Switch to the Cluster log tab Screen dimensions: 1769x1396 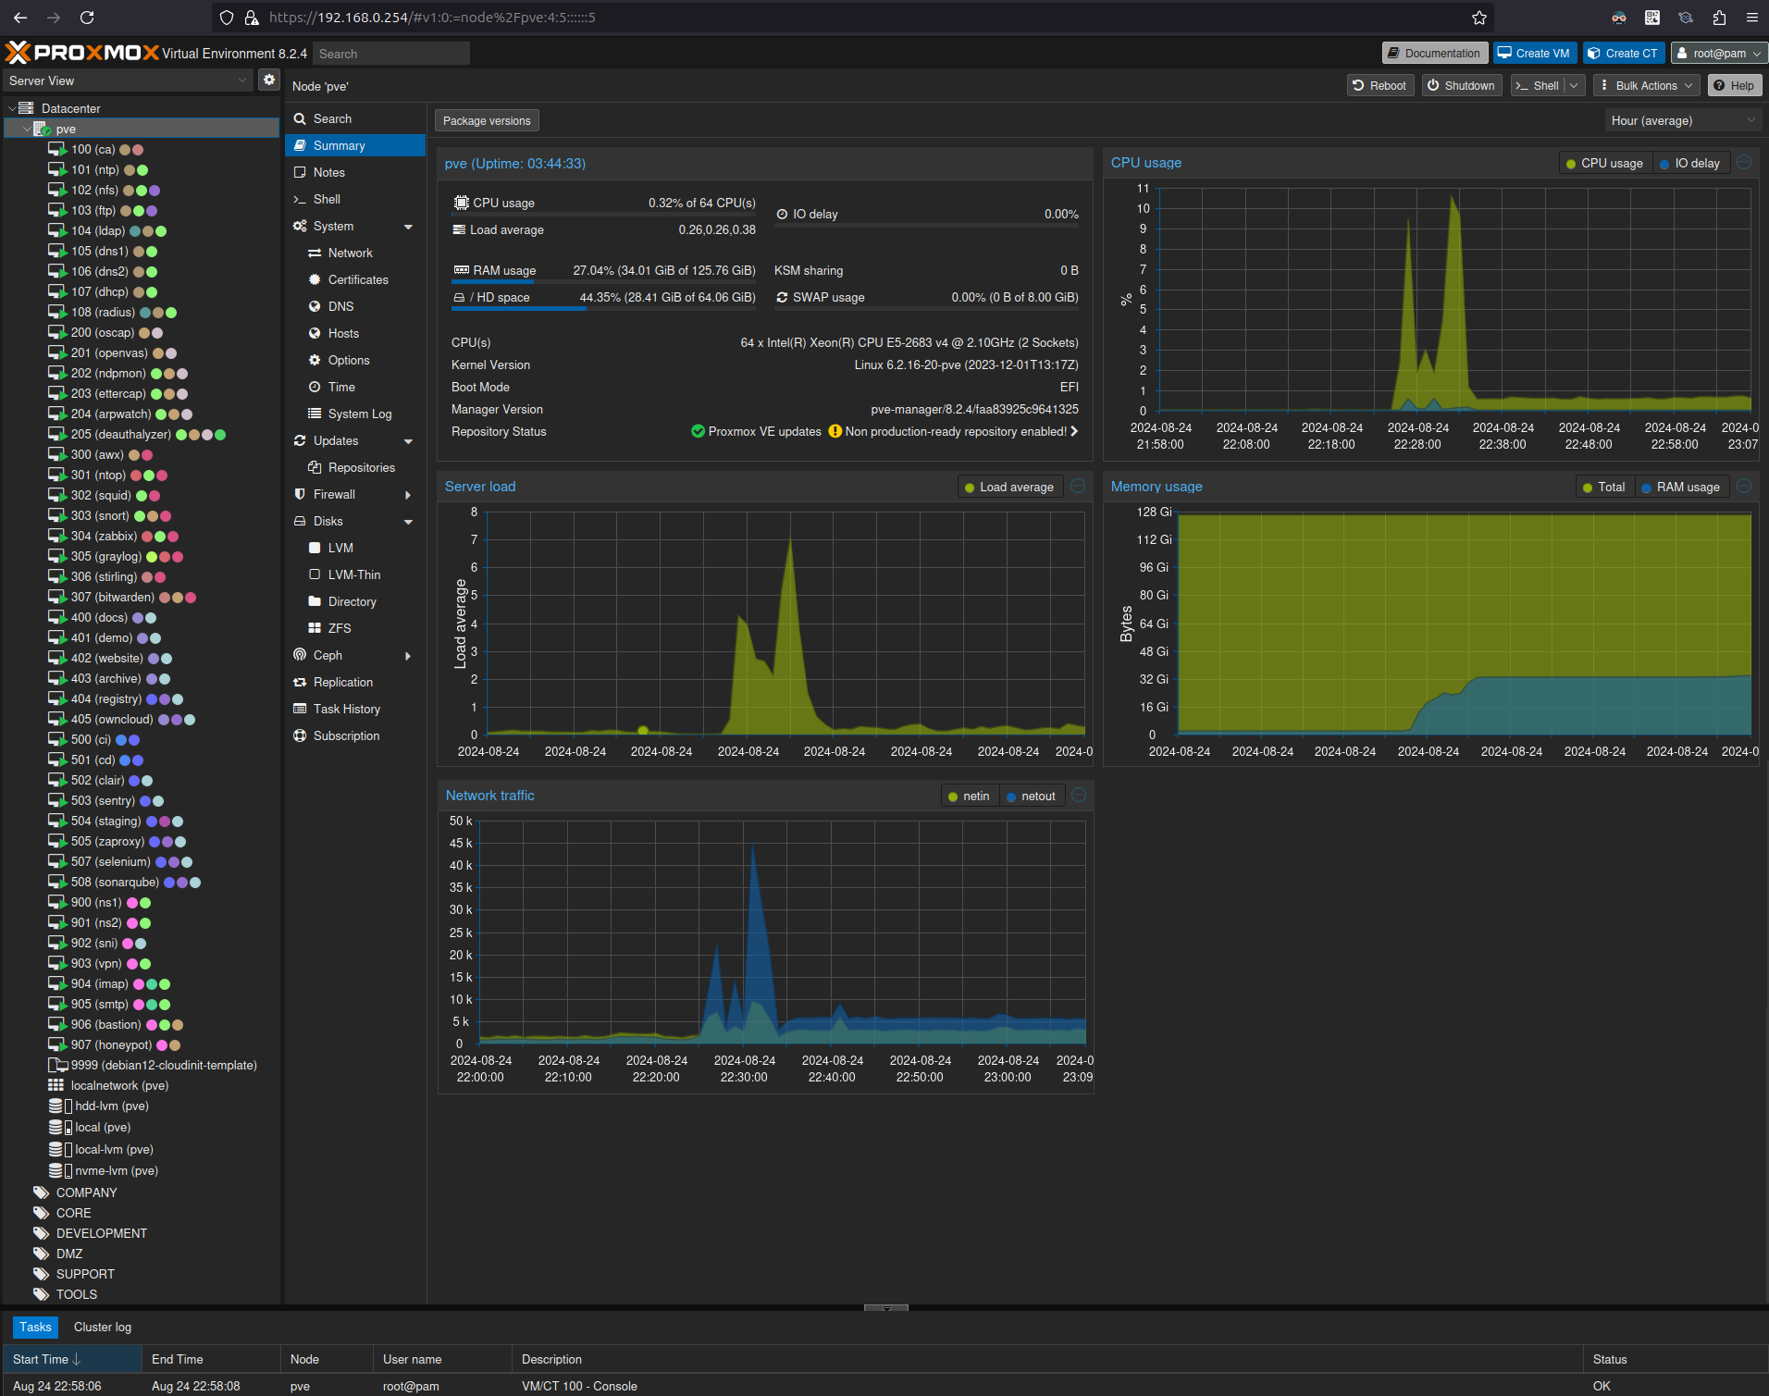tap(103, 1327)
